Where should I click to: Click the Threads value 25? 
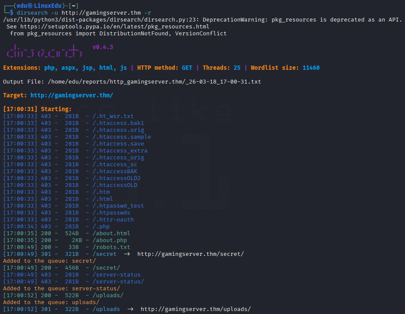pos(237,68)
